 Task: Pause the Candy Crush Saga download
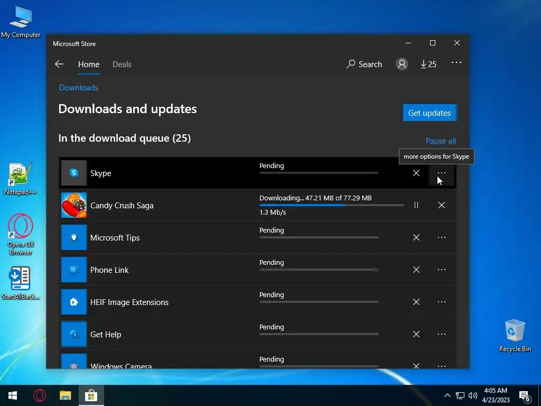[416, 205]
